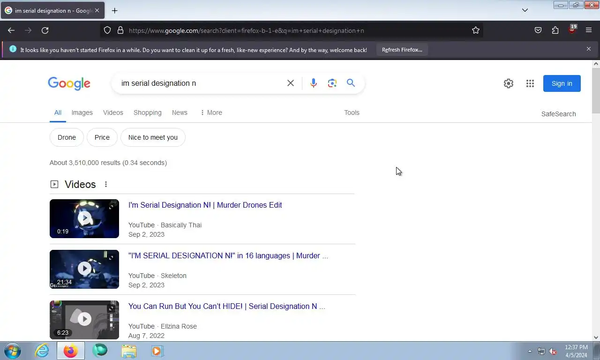Clear the search box with the X
600x360 pixels.
coord(291,83)
